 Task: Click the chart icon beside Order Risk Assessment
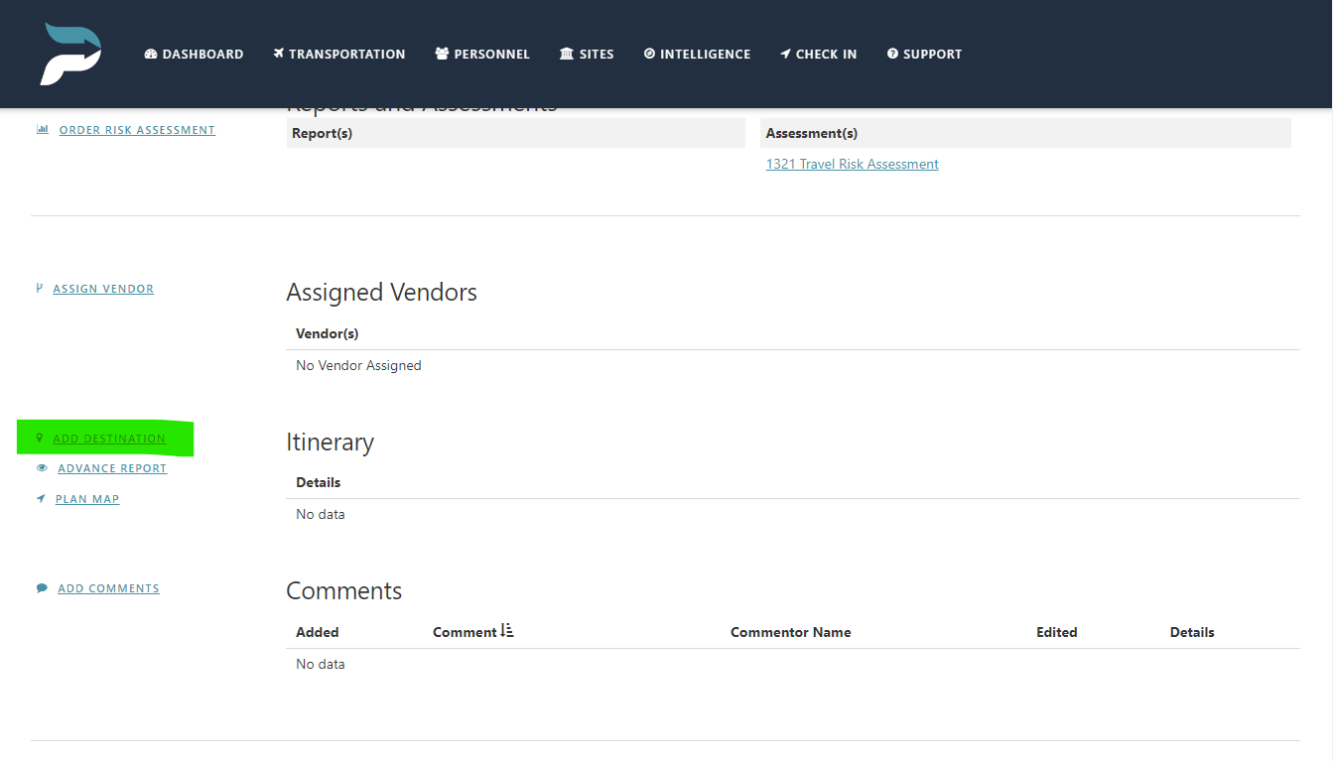tap(41, 129)
